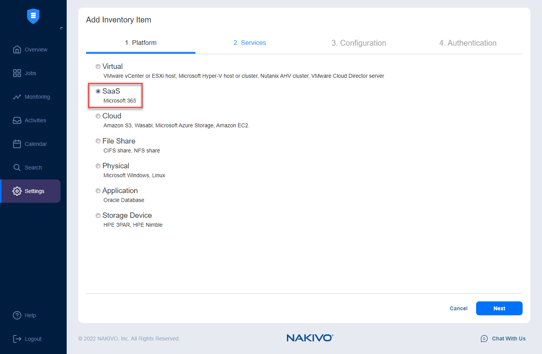Select the Virtual platform radio button
The image size is (542, 354).
coord(98,66)
